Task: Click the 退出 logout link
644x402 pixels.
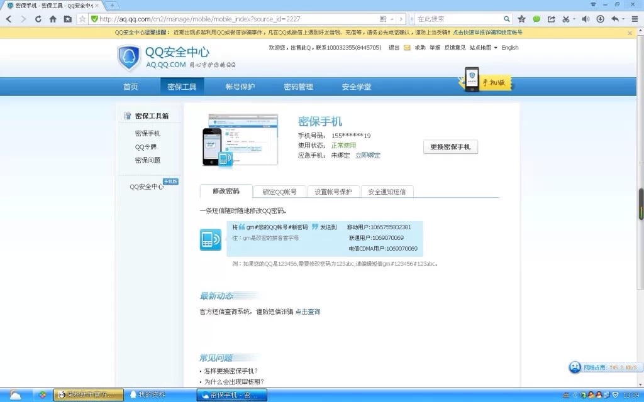Action: point(394,48)
